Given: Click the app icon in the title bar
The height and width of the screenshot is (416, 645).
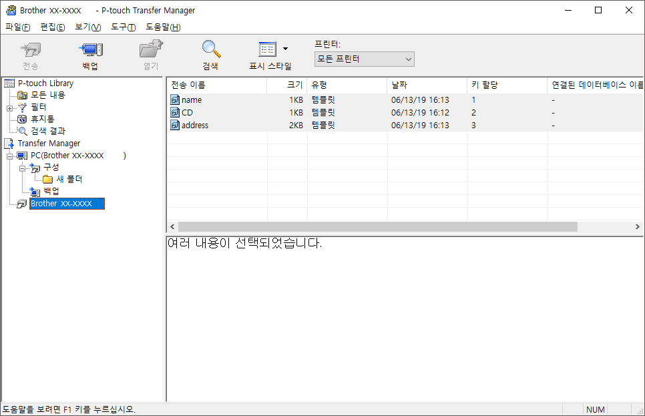Looking at the screenshot, I should (11, 10).
